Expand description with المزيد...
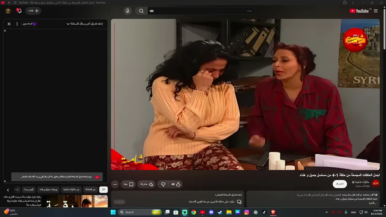Screen dimensions: 386x217 [373, 203]
